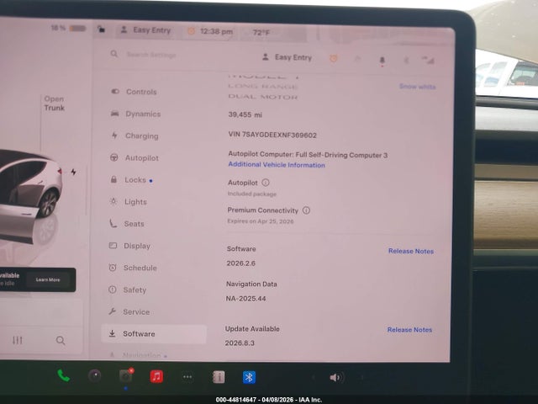
Task: Tap the battery percentage indicator
Action: pos(68,28)
